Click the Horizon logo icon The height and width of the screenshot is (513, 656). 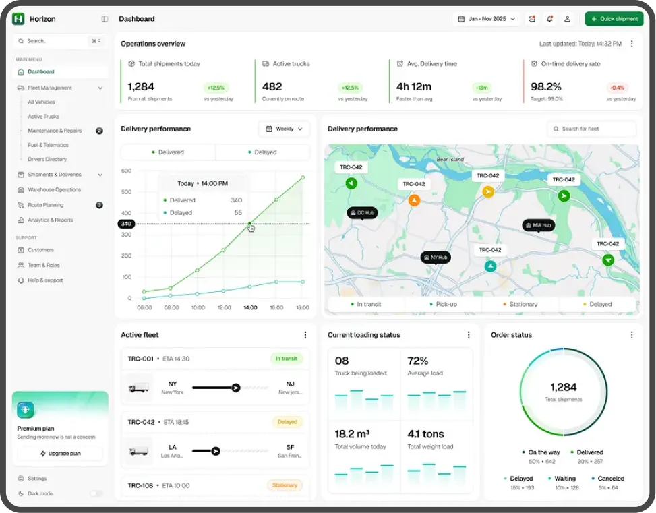coord(18,19)
